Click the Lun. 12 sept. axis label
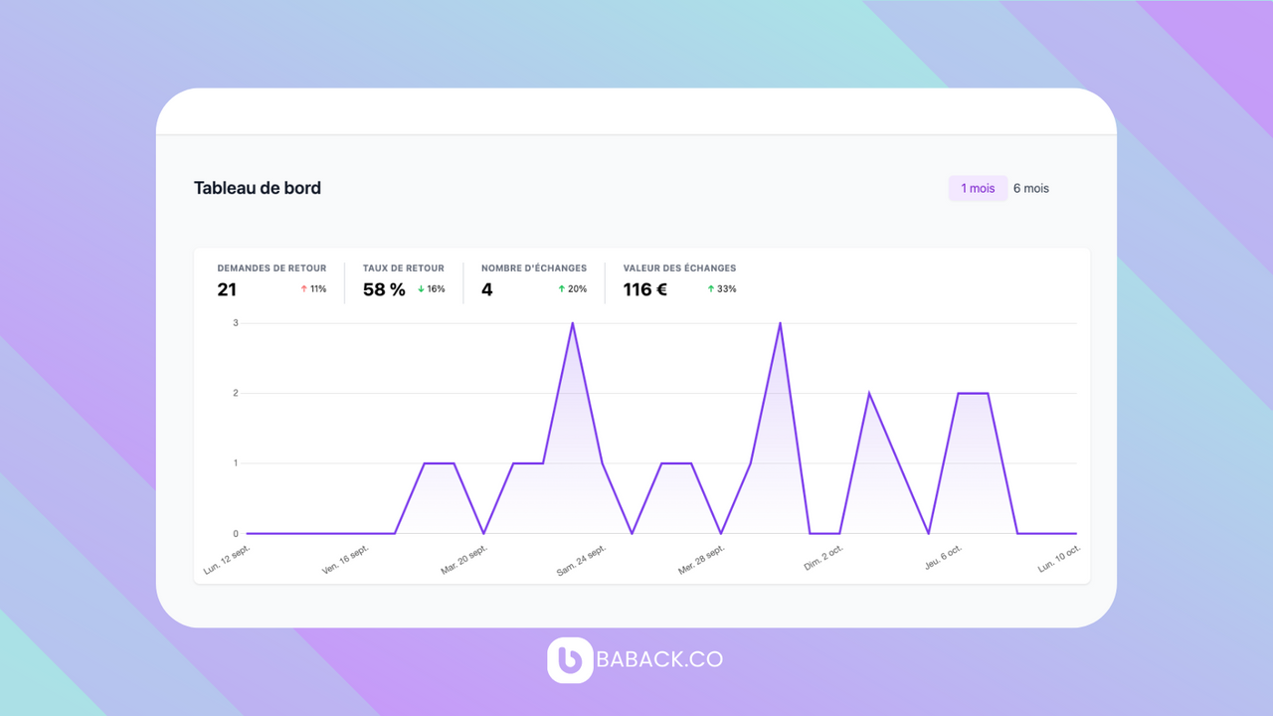The width and height of the screenshot is (1273, 716). point(227,560)
